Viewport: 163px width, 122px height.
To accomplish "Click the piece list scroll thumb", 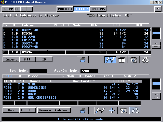I will (156, 84).
